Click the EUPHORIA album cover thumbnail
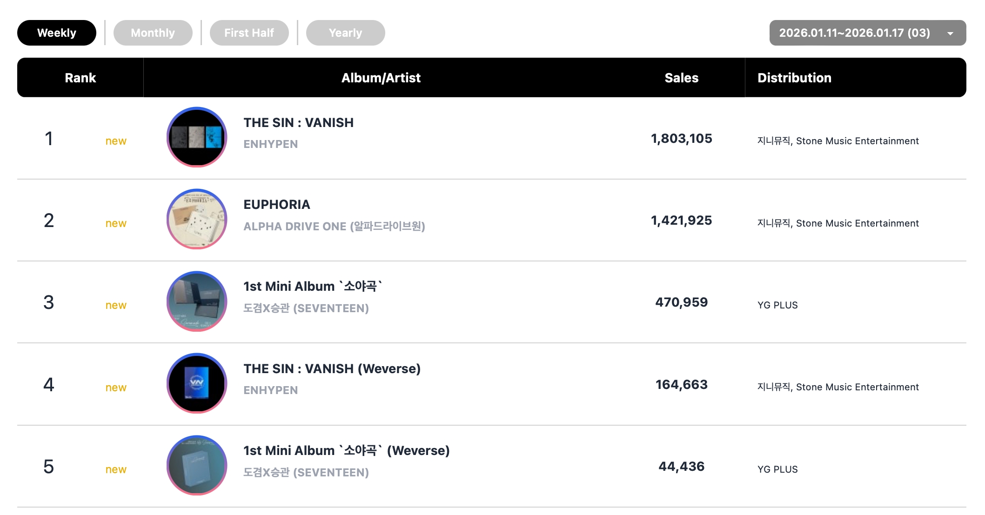 point(197,219)
